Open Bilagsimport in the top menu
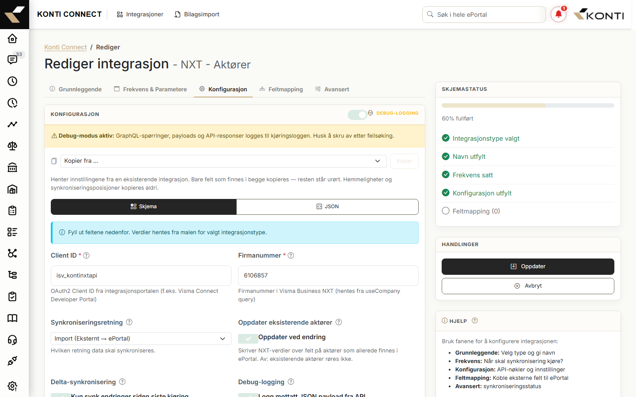The image size is (636, 397). [x=197, y=15]
